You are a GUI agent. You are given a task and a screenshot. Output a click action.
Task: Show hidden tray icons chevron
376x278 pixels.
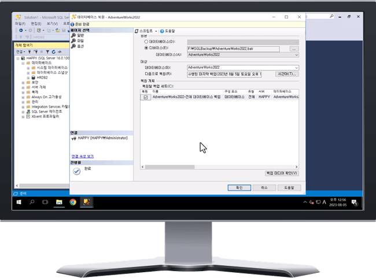click(305, 202)
